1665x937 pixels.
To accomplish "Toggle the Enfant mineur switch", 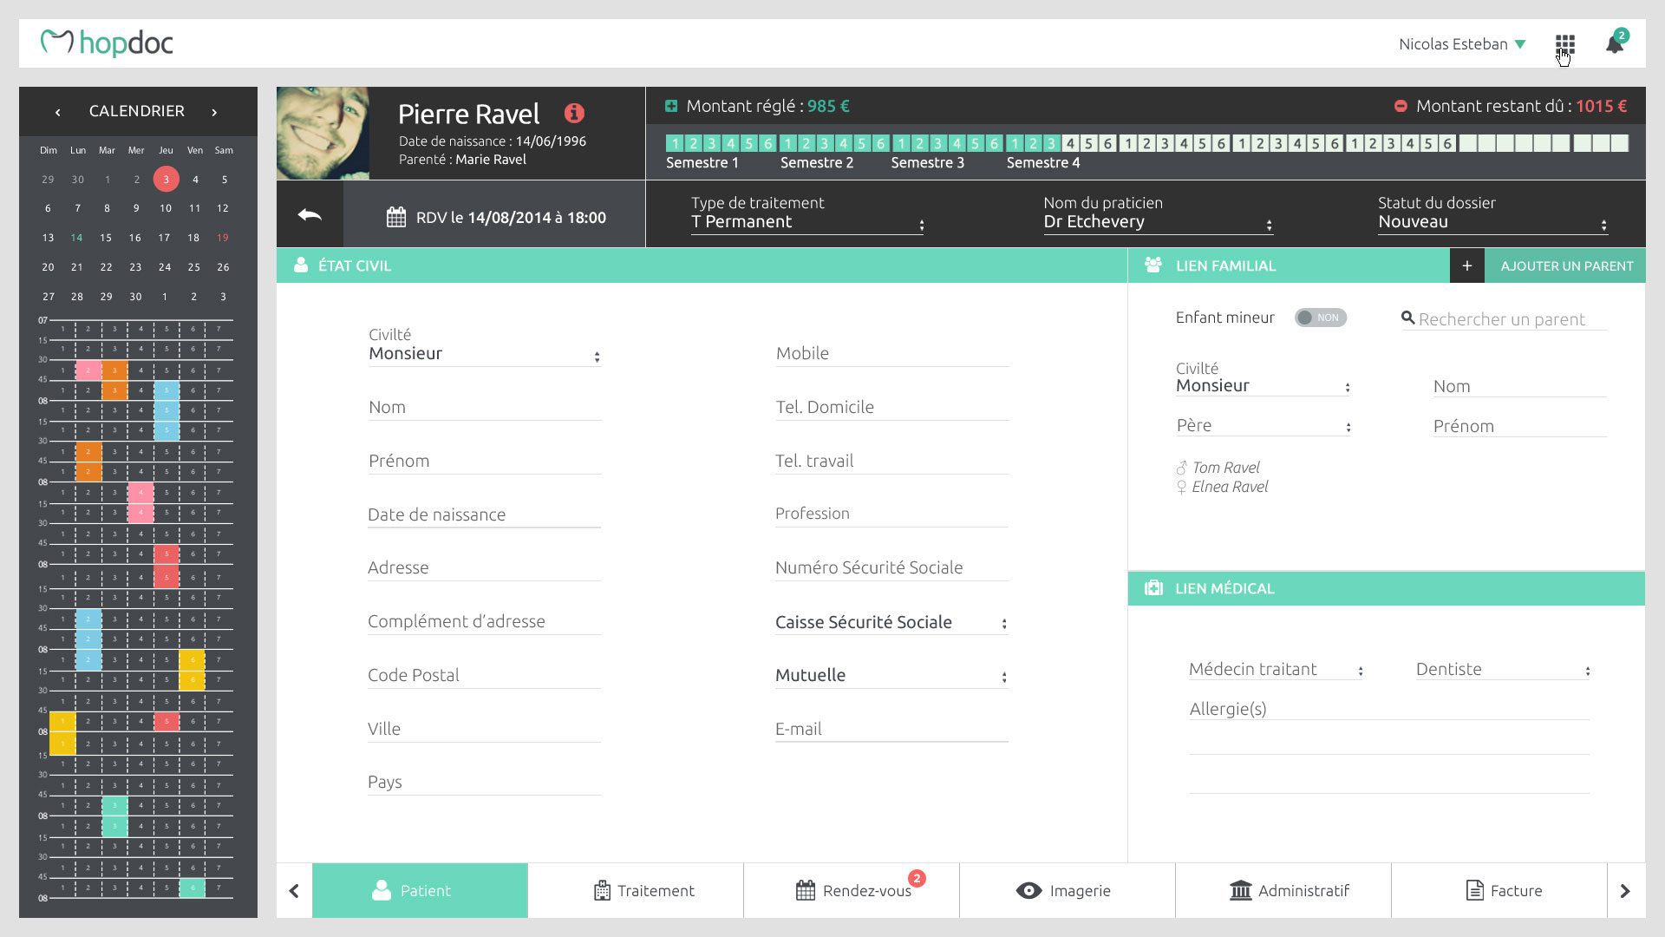I will click(x=1320, y=318).
